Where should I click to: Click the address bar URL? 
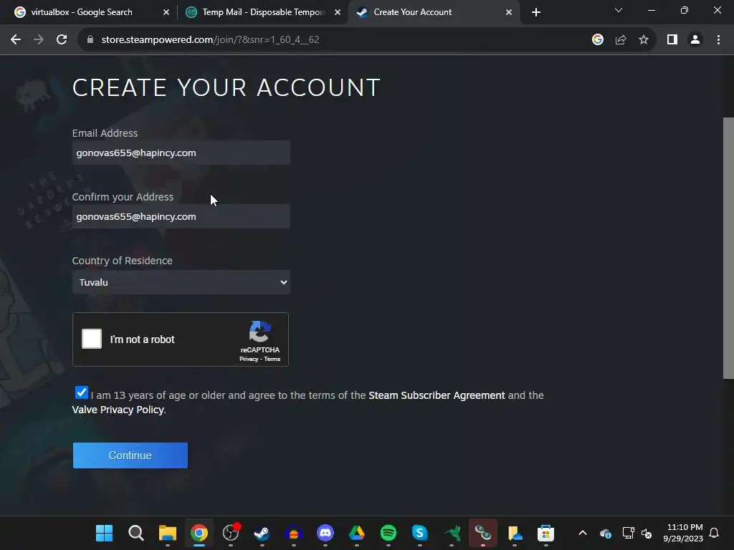coord(210,40)
